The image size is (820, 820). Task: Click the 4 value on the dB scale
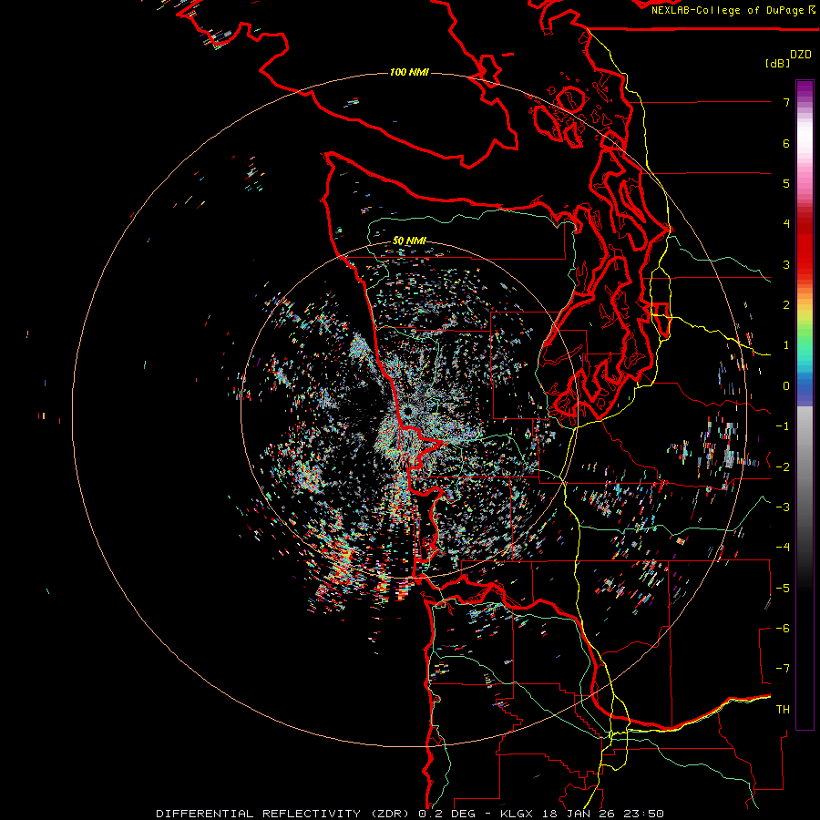pyautogui.click(x=786, y=224)
